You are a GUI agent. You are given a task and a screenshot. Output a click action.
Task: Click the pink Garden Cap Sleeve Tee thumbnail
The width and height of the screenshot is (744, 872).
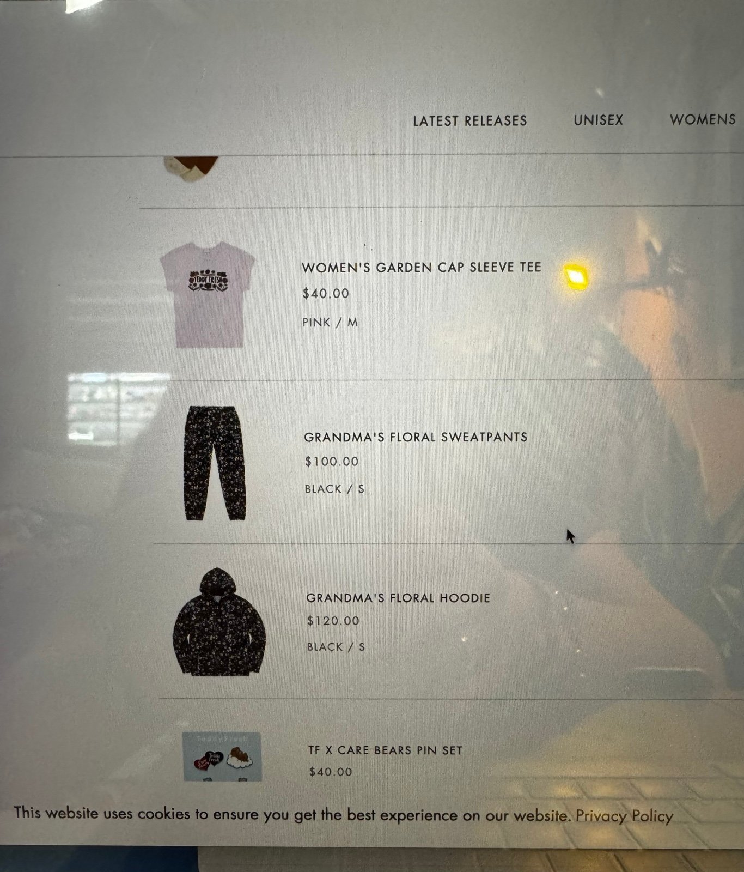coord(208,294)
